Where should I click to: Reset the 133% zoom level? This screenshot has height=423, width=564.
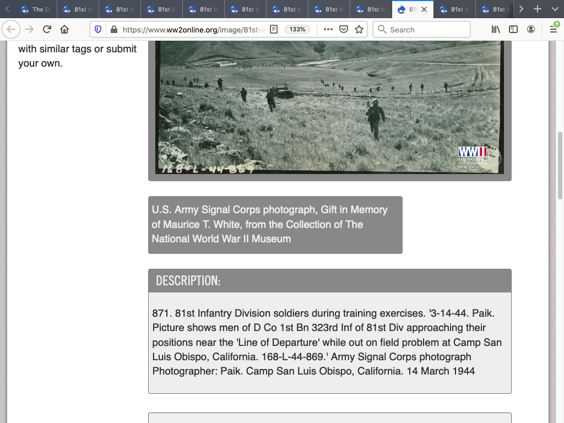coord(297,29)
